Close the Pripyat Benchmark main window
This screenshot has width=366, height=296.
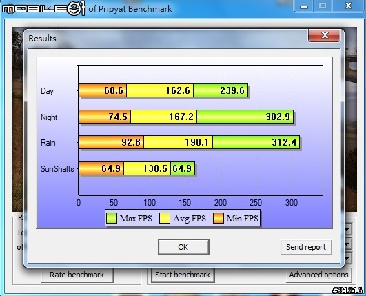coord(348,6)
